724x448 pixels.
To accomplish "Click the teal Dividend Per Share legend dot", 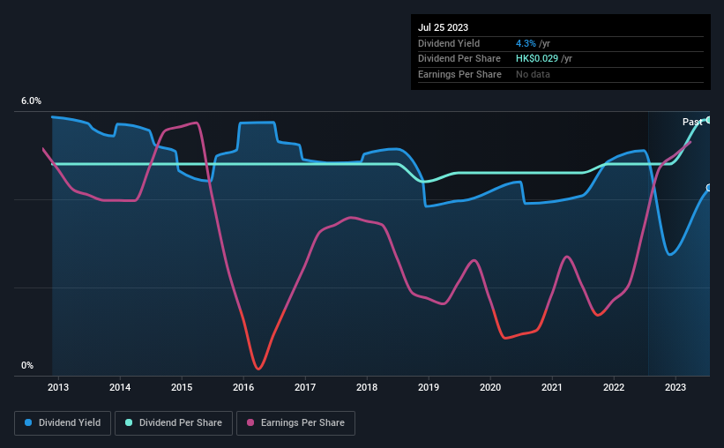I will [129, 422].
